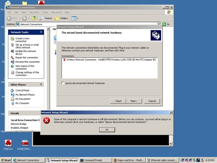This screenshot has height=163, width=217.
Task: Cancel the Network Setup Wizard
Action: 152,101
